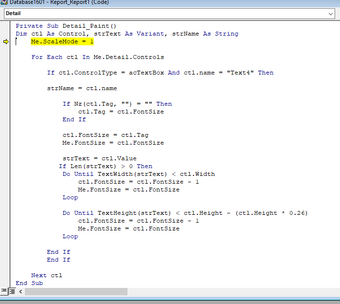Image resolution: width=340 pixels, height=304 pixels.
Task: Click the Do Until TextHeight(strText) line
Action: [185, 213]
